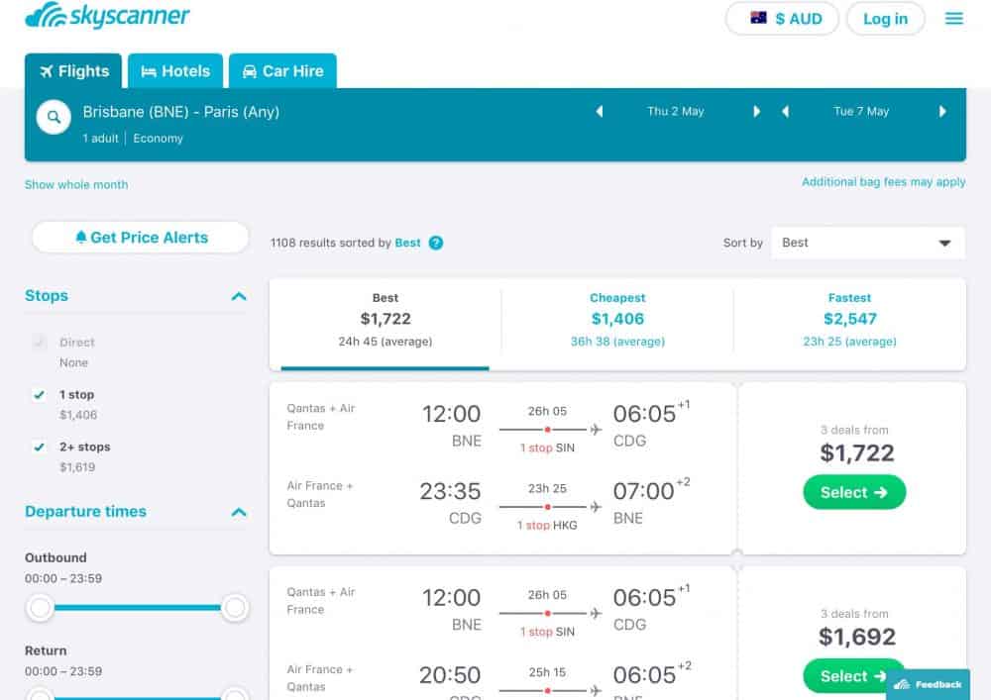
Task: Switch to the Car Hire tab
Action: (282, 70)
